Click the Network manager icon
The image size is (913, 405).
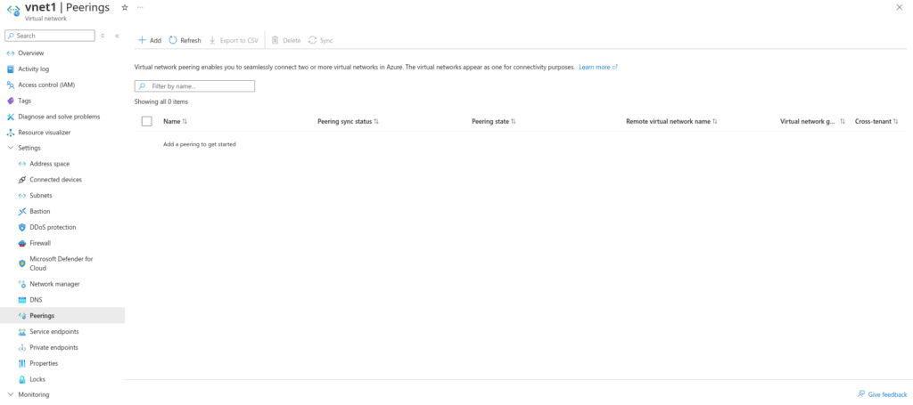tap(22, 284)
